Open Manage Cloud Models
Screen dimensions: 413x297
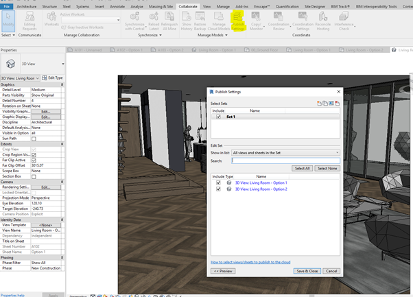pyautogui.click(x=219, y=21)
